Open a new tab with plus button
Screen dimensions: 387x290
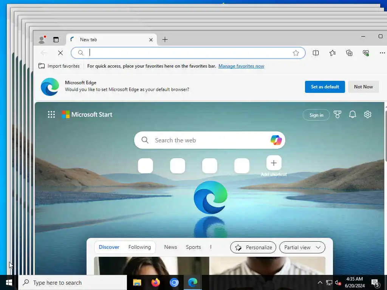(165, 39)
